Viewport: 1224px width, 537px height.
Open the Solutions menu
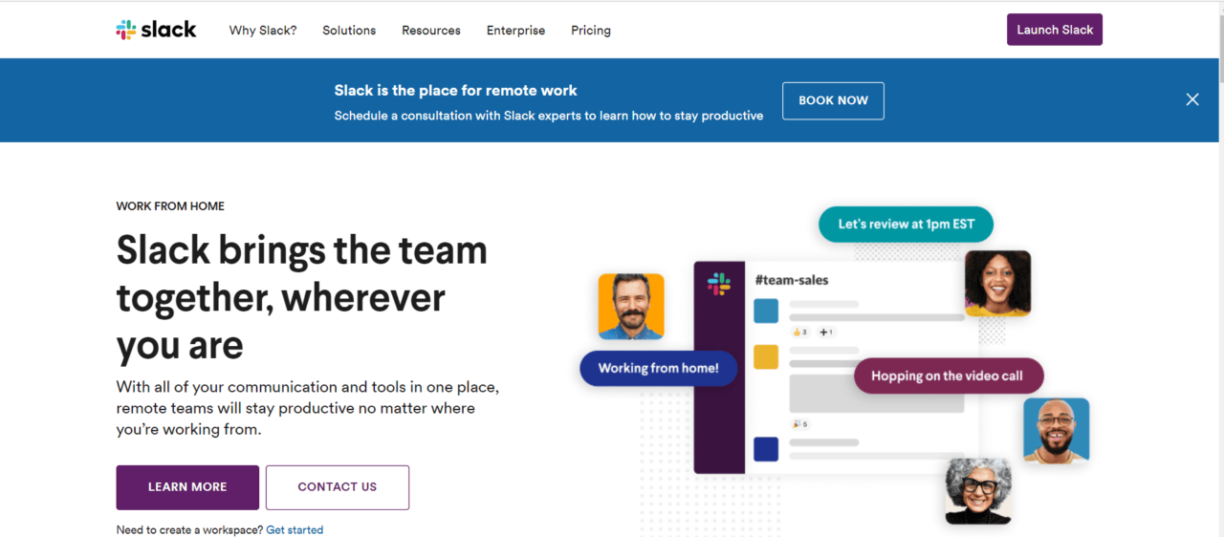pos(349,31)
